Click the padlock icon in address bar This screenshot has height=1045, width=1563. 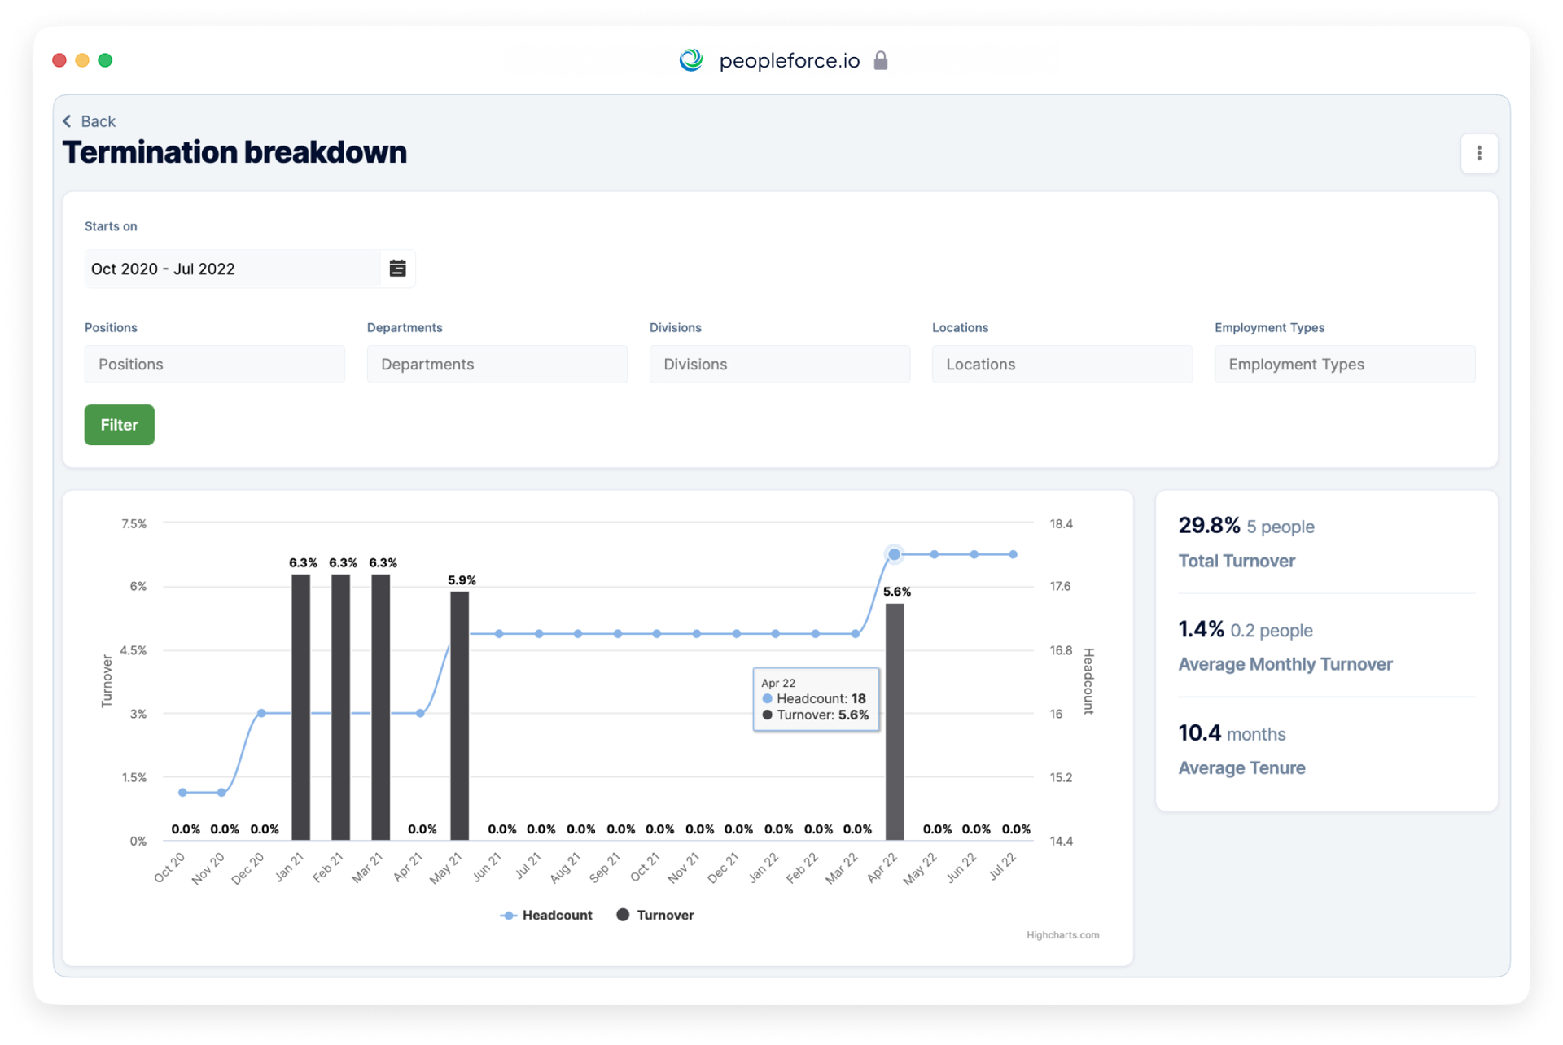(880, 60)
